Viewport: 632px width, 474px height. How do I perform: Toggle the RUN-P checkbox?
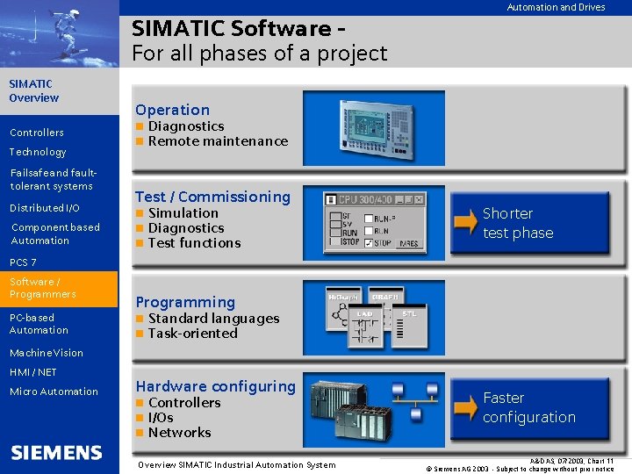[369, 219]
